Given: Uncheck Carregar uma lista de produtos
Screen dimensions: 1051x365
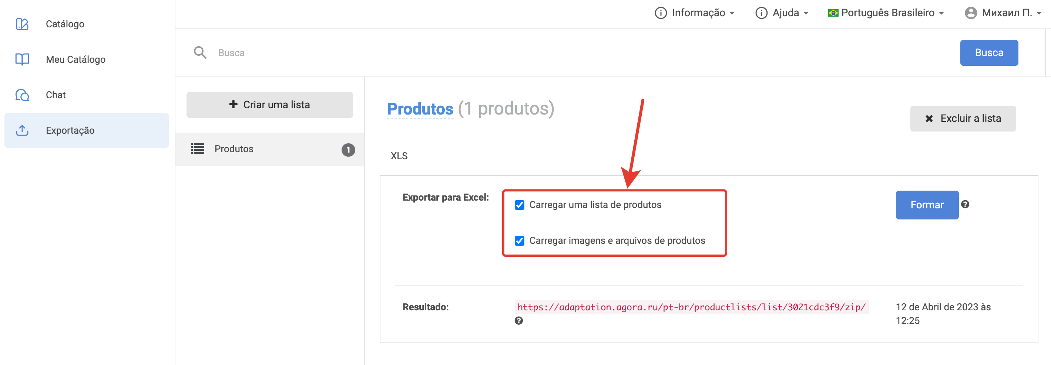Looking at the screenshot, I should click(x=519, y=205).
